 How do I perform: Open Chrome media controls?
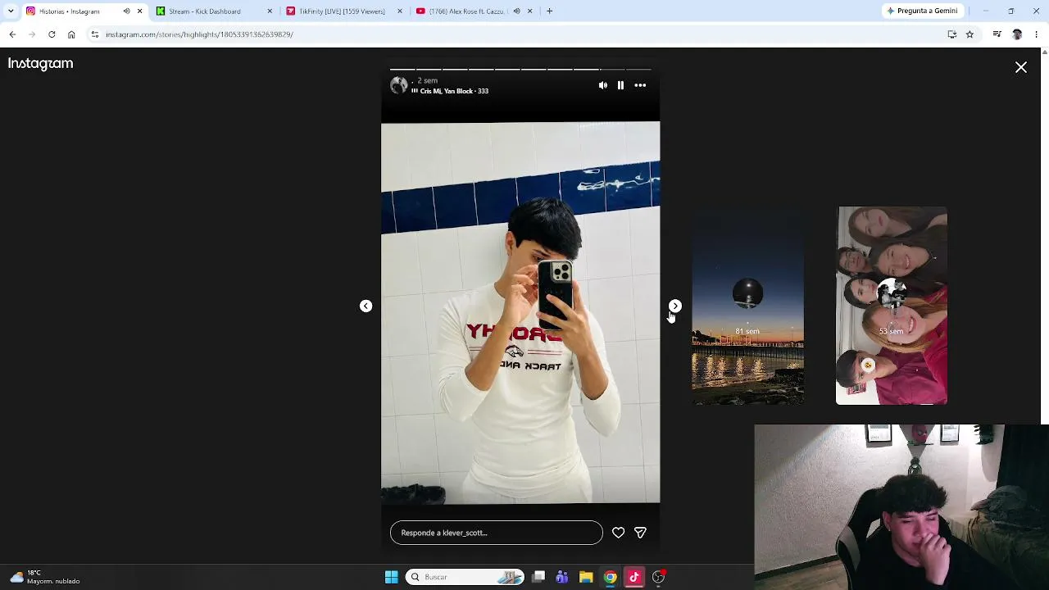[997, 34]
